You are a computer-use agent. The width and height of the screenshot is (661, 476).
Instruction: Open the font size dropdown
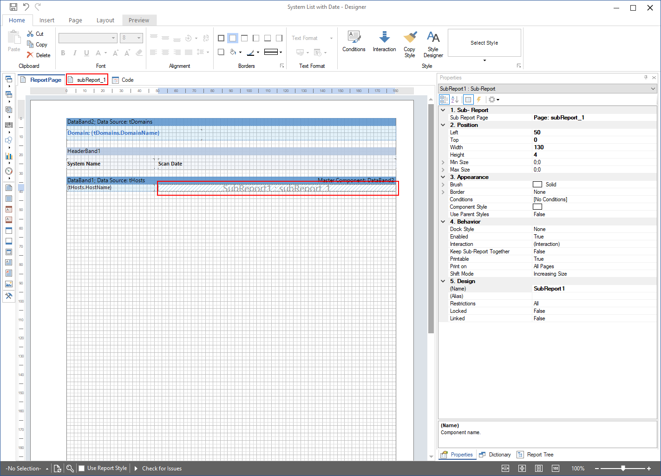(138, 38)
